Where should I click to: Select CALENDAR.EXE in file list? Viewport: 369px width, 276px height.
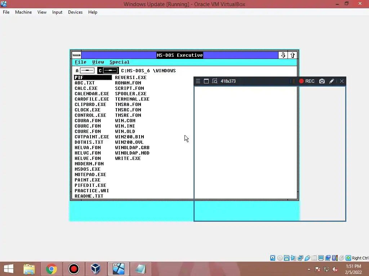pos(92,94)
